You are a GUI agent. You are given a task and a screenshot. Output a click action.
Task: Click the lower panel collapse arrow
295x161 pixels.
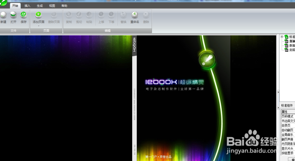tap(278, 108)
